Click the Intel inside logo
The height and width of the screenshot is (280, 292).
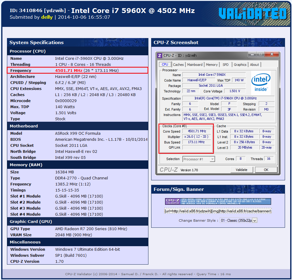[x=261, y=83]
